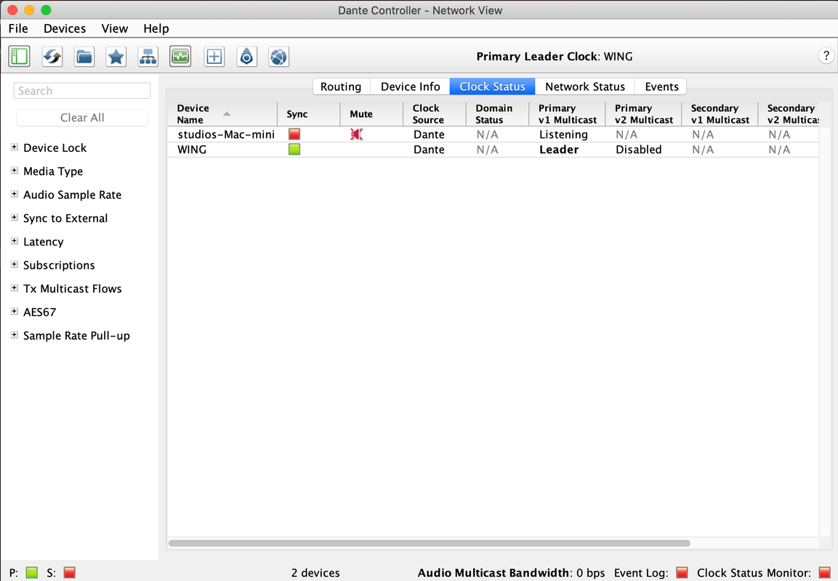
Task: Open the File menu
Action: (18, 28)
